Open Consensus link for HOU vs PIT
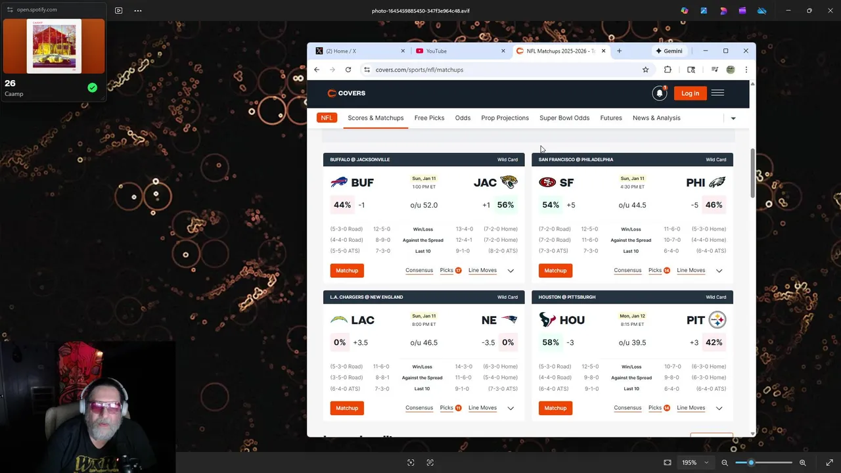 tap(627, 408)
